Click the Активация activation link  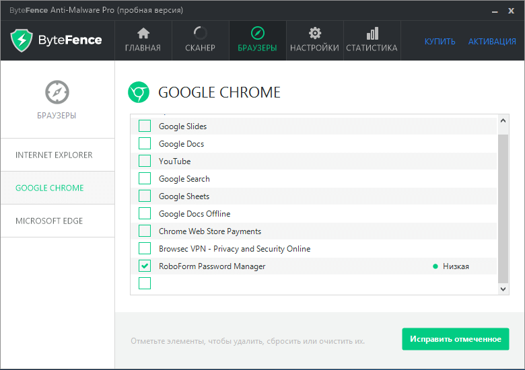(x=492, y=42)
